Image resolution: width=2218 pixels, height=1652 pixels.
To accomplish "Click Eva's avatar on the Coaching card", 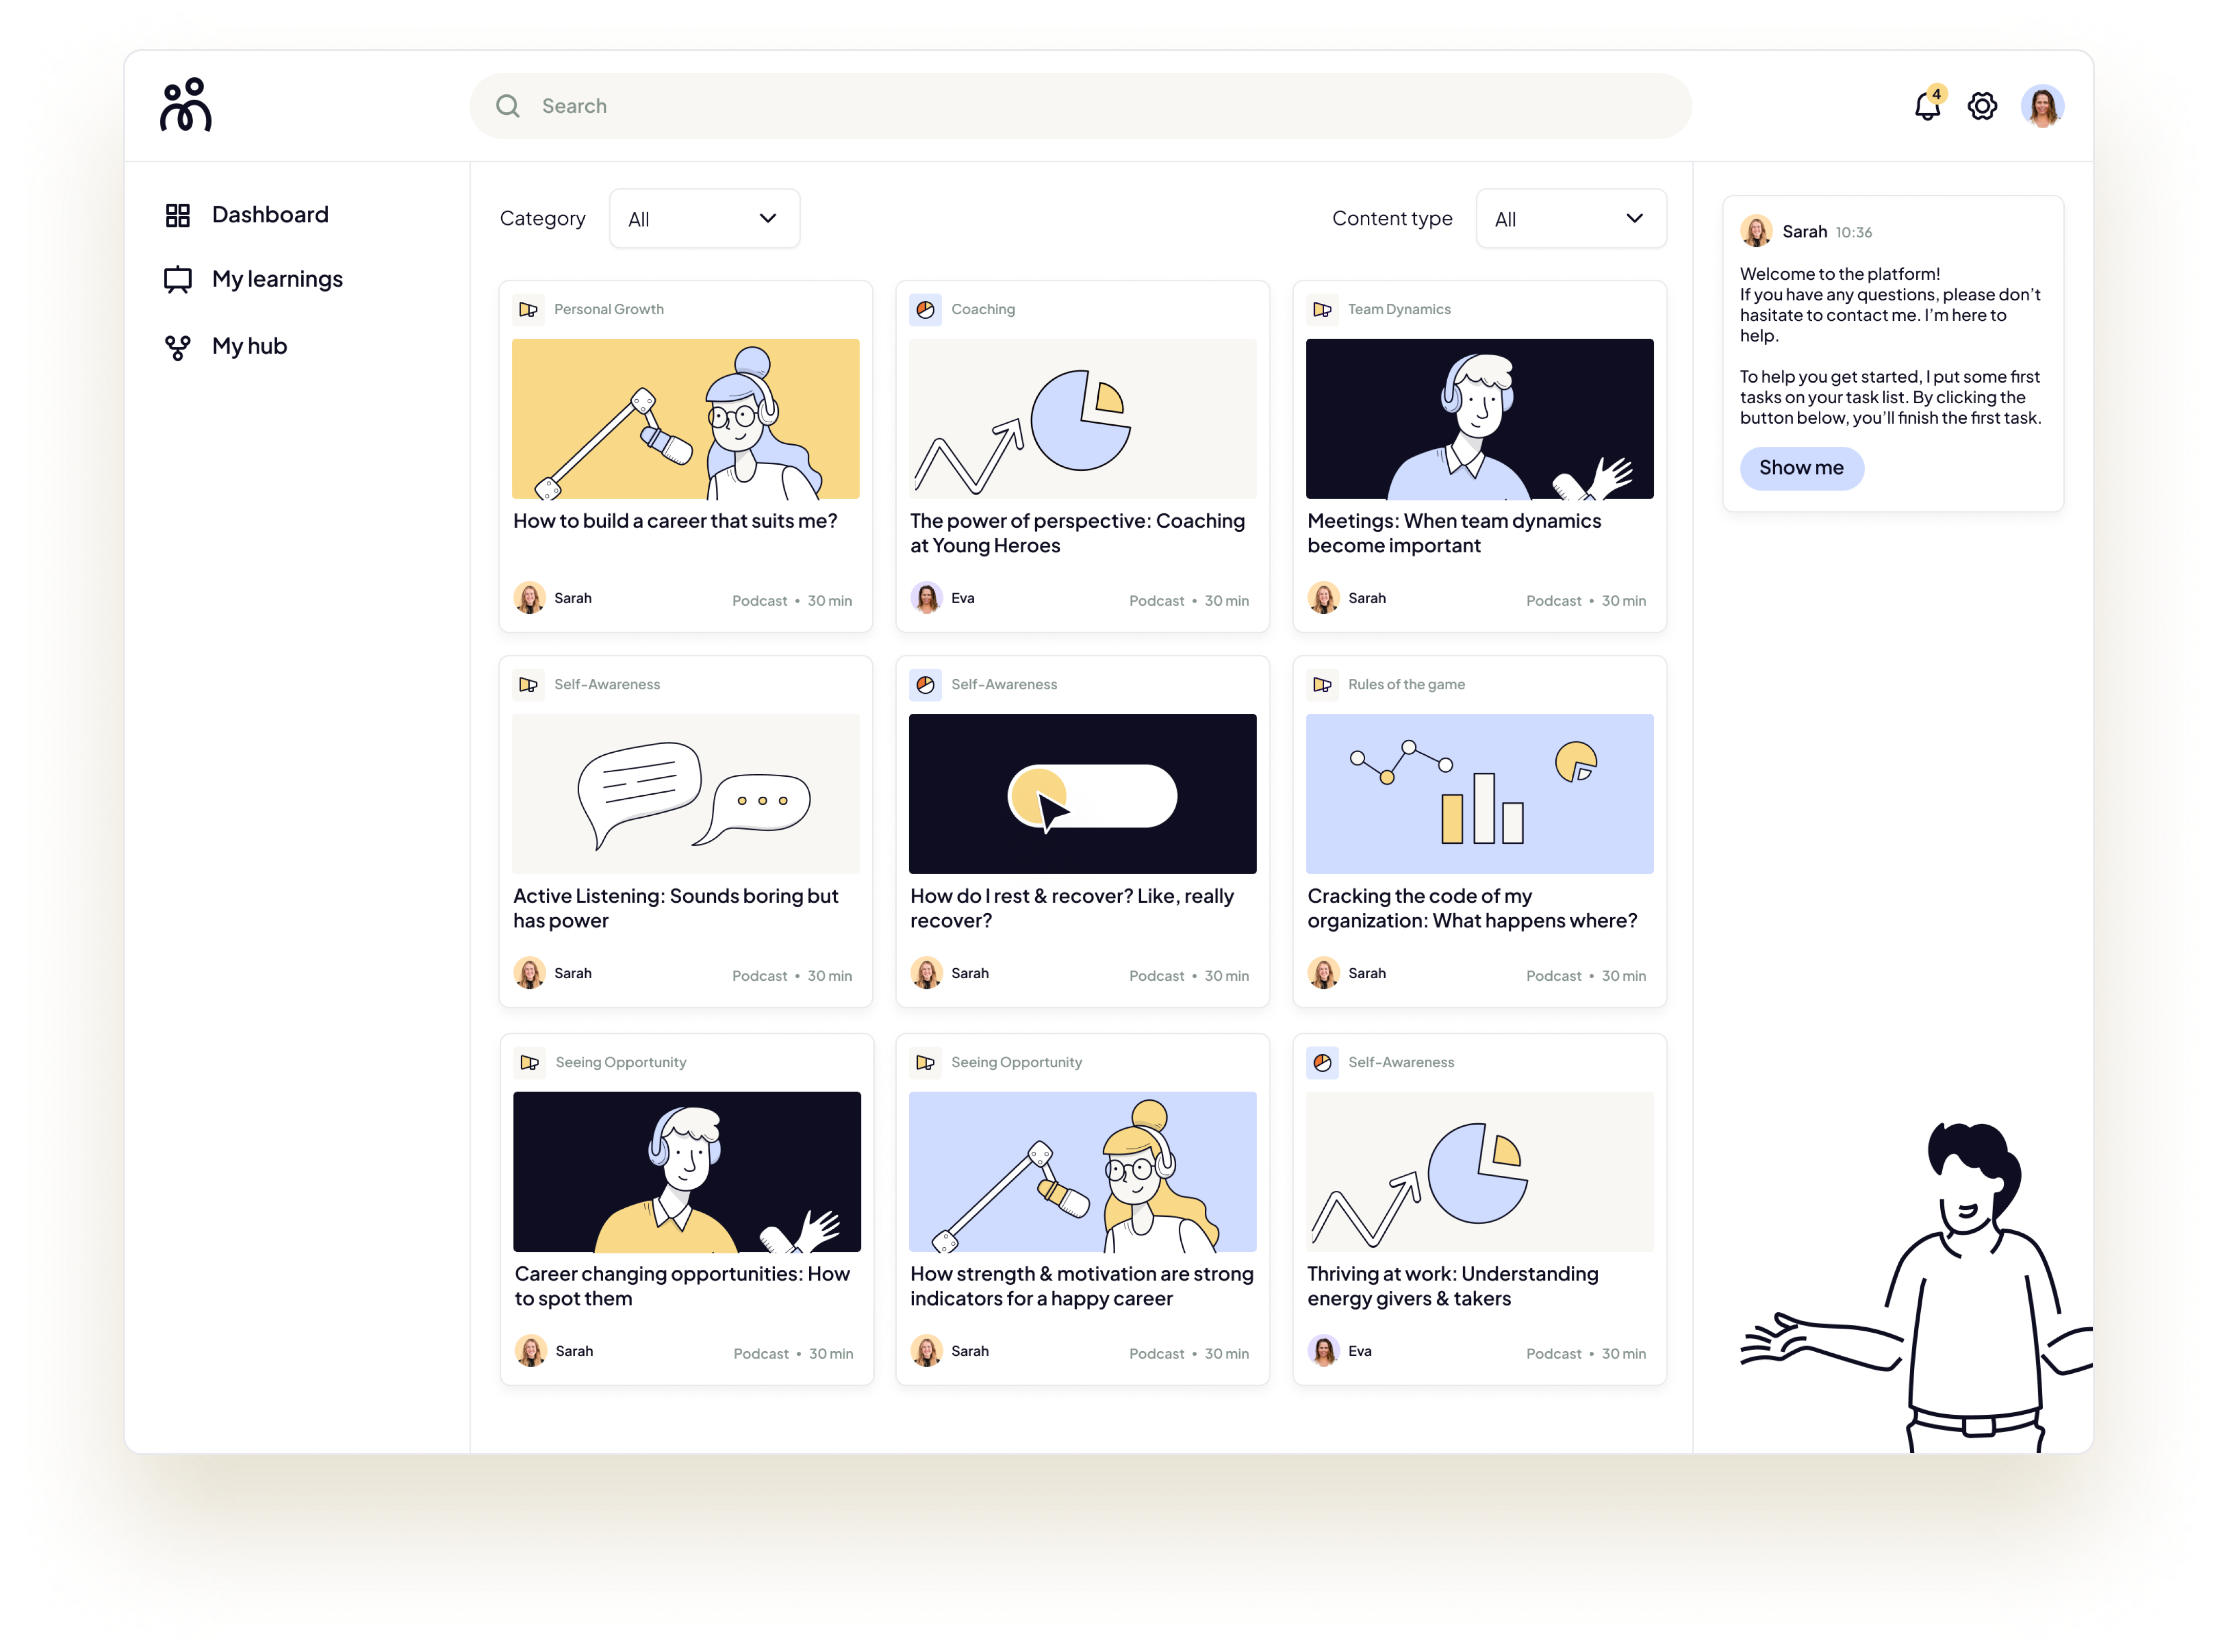I will point(927,598).
